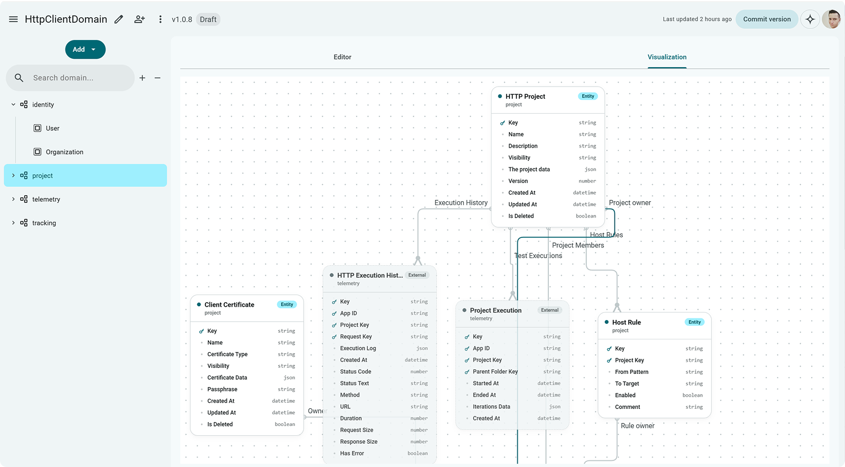Click the Rule owner relation label
845x467 pixels.
(637, 426)
